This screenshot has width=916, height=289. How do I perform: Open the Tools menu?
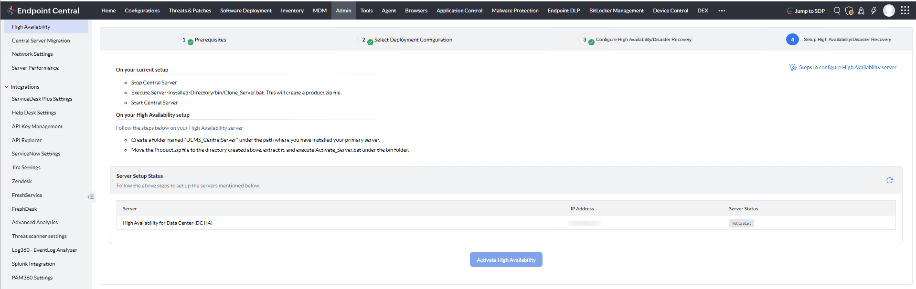pos(366,10)
